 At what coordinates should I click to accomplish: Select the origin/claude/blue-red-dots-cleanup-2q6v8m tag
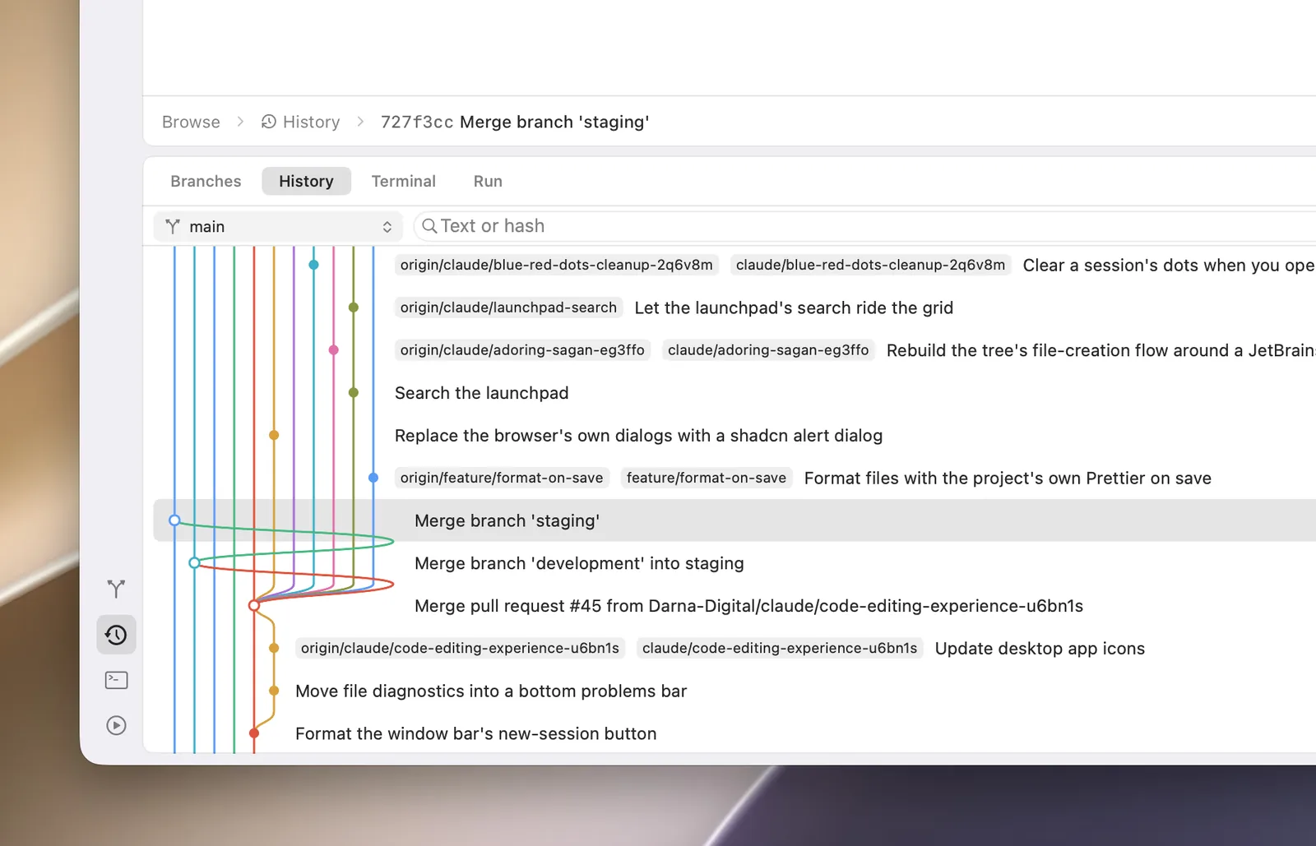[x=557, y=265]
